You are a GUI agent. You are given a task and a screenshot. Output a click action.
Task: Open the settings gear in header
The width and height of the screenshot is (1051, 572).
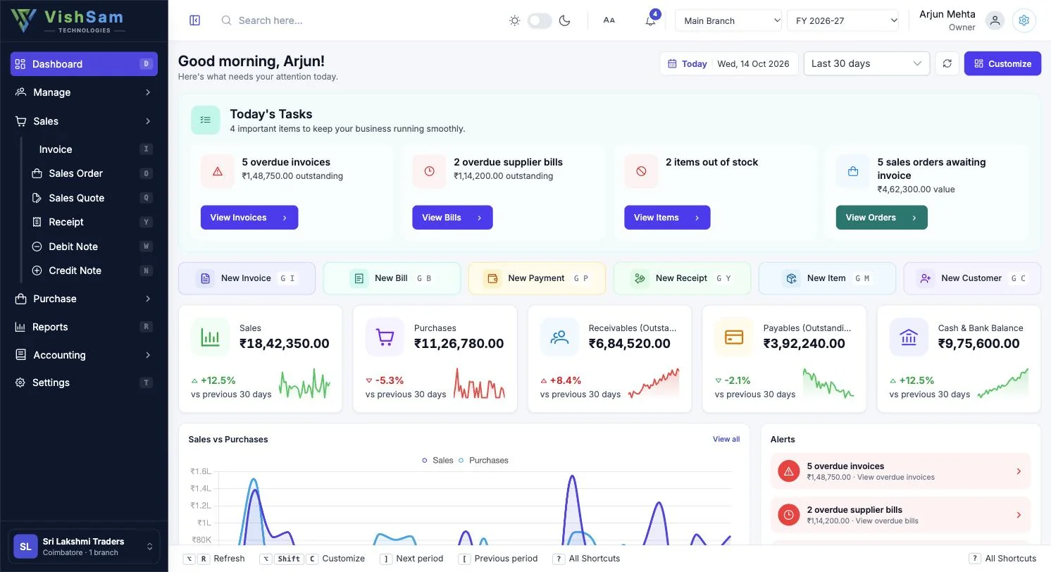(1024, 20)
